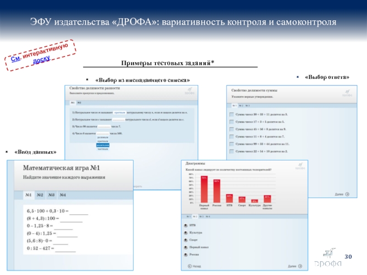Select the Культура radio option

pyautogui.click(x=186, y=233)
